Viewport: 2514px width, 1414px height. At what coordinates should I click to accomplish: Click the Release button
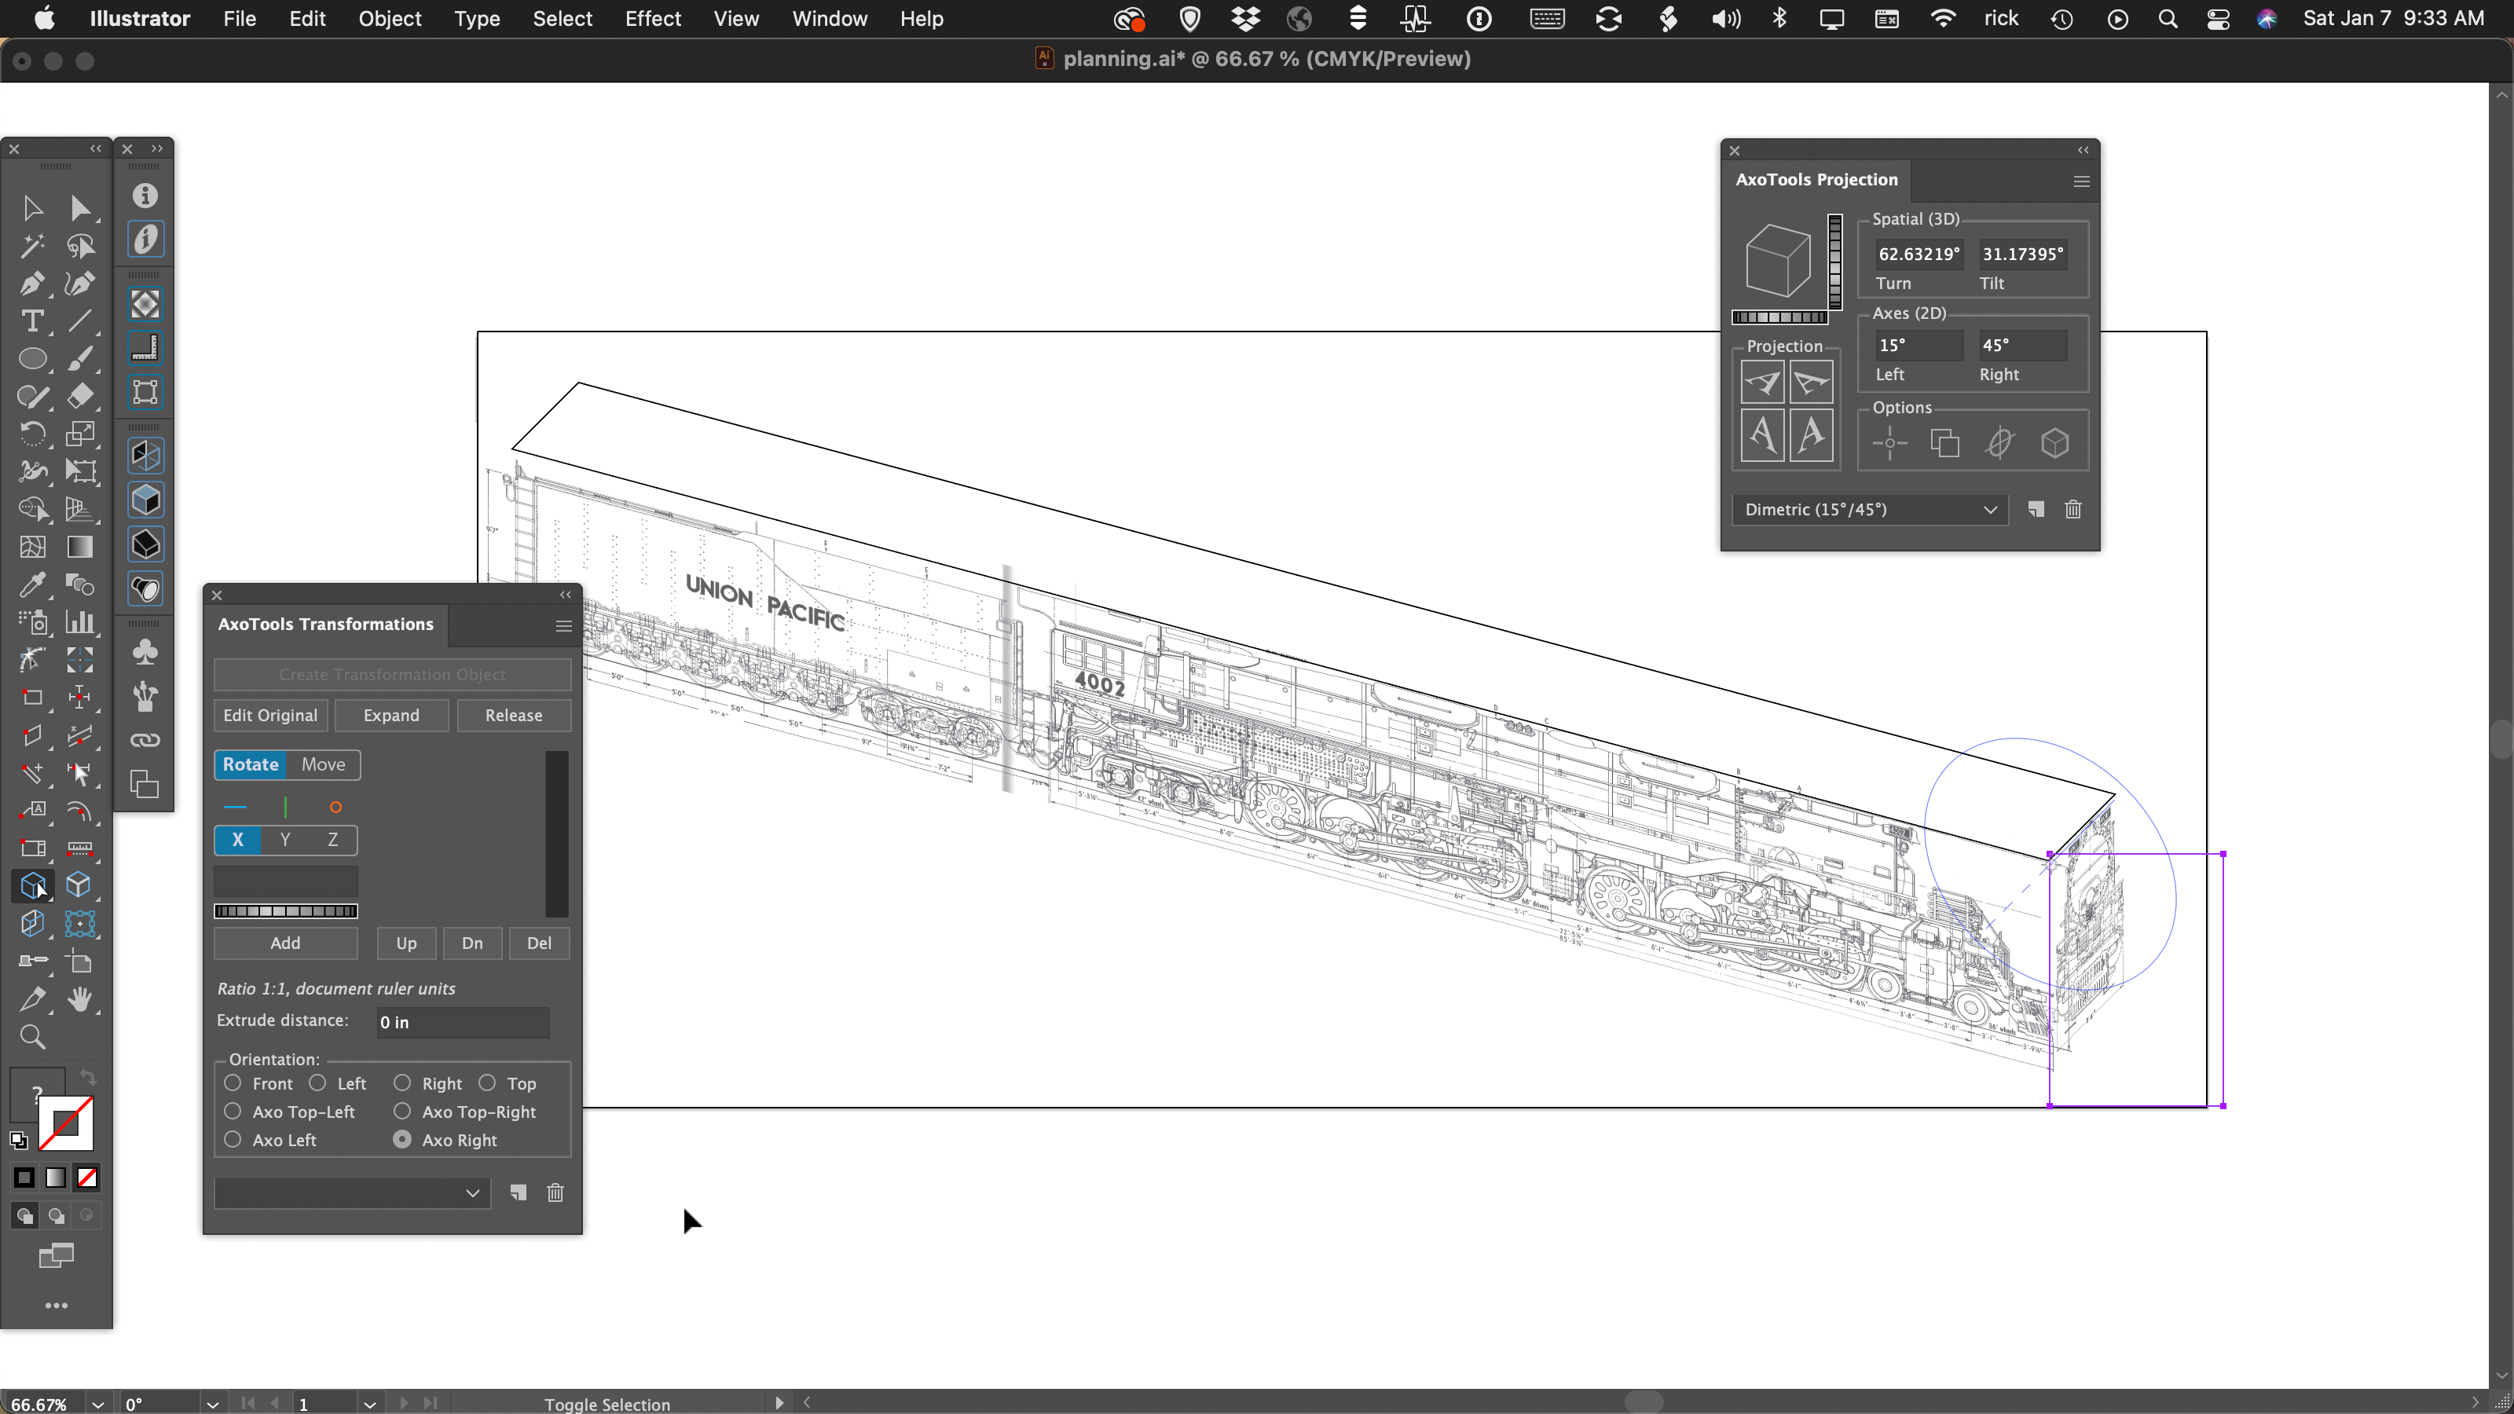tap(513, 716)
